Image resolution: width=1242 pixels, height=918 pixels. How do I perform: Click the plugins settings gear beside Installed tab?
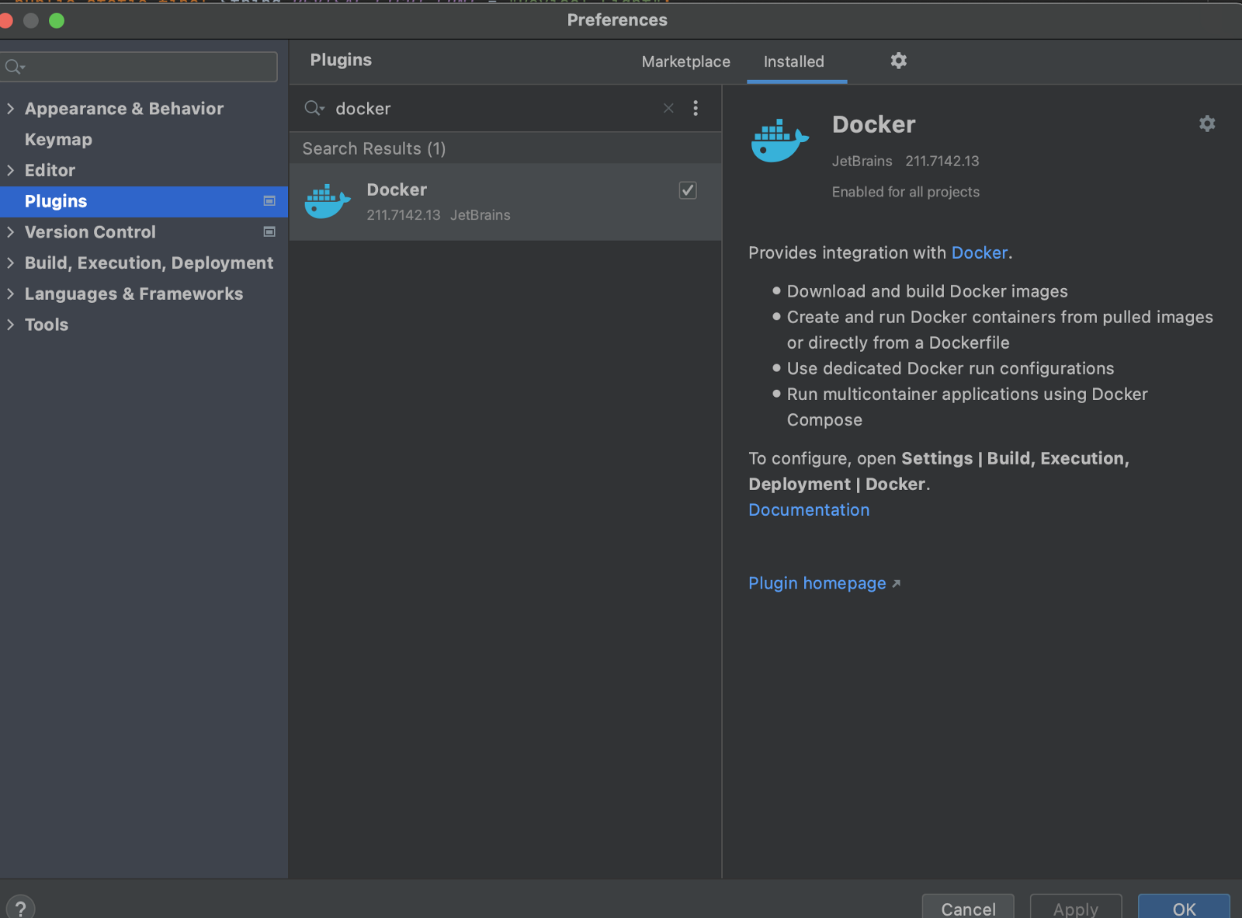point(898,61)
